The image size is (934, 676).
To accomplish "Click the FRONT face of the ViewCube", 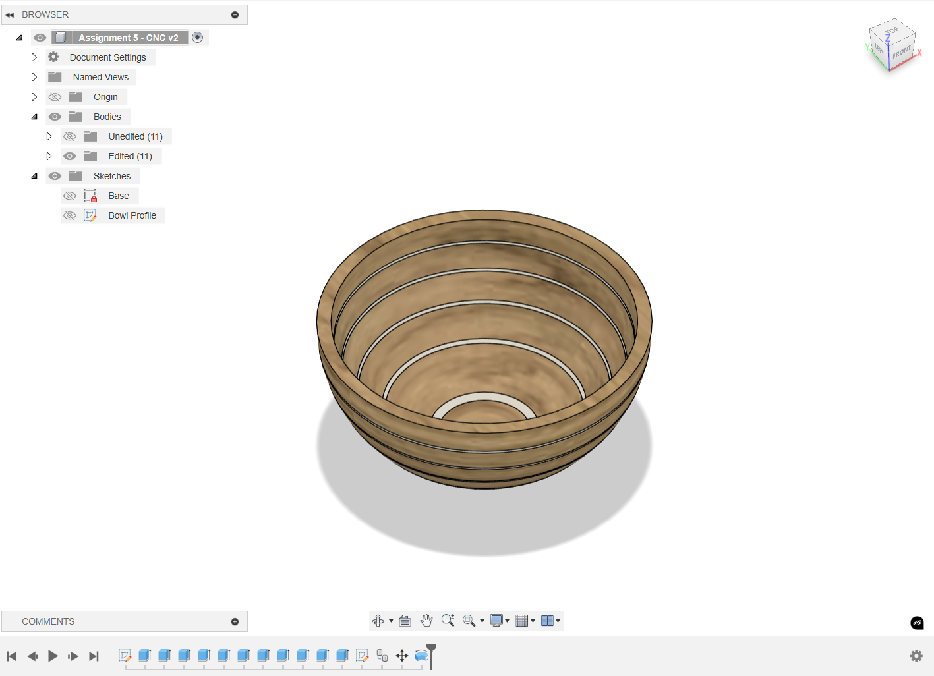I will [901, 51].
